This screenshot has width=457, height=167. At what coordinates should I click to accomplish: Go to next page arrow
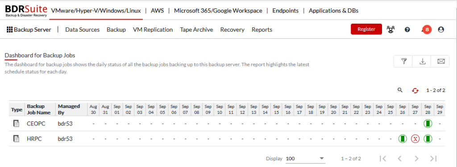pos(416,159)
